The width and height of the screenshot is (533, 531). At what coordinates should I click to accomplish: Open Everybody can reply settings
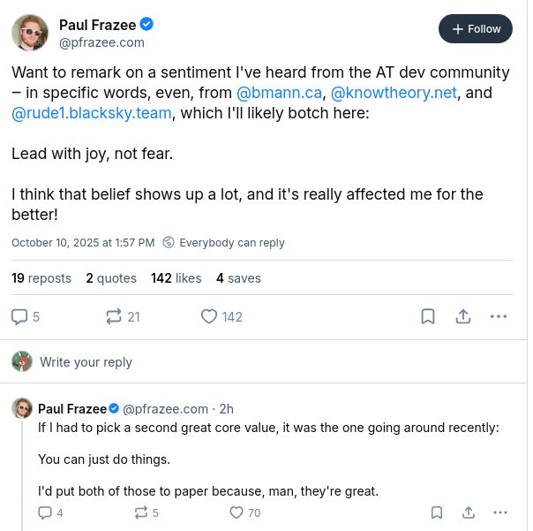click(x=223, y=243)
